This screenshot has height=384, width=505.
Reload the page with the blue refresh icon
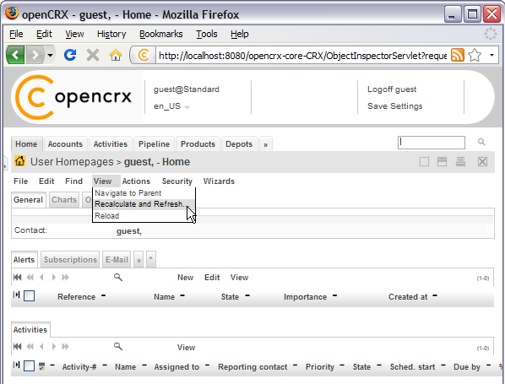tap(70, 55)
